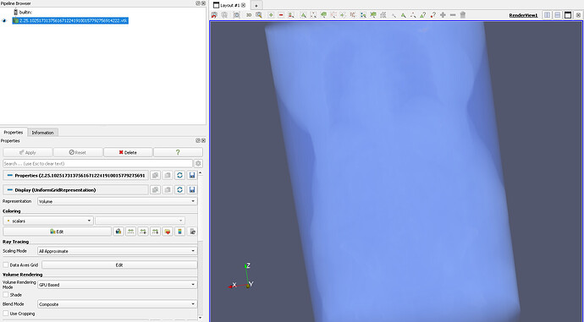The image size is (584, 322).
Task: Open the Representation dropdown showing Volume
Action: click(x=118, y=201)
